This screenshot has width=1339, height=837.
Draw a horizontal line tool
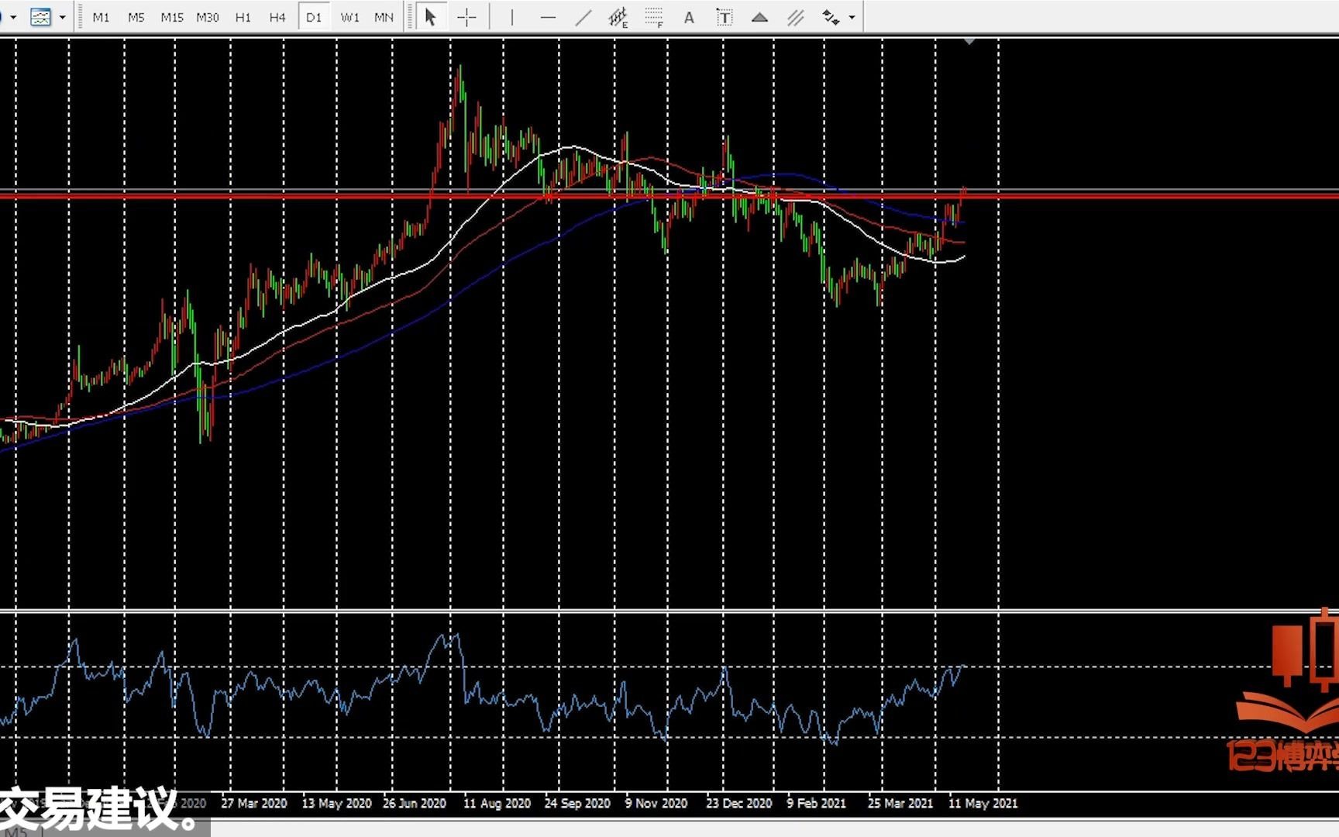click(x=548, y=17)
